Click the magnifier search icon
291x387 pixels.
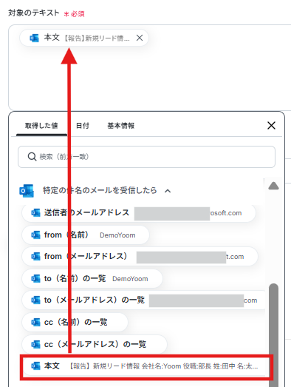coord(32,156)
